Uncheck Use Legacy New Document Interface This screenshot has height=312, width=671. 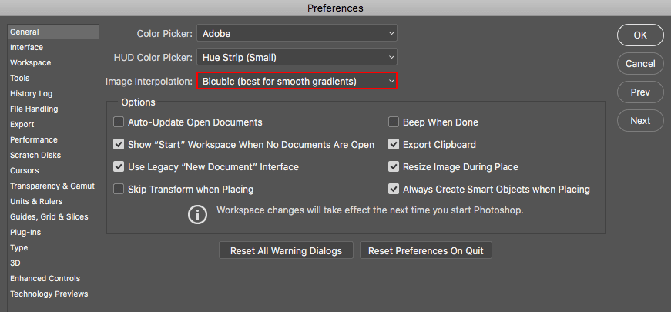(x=119, y=166)
